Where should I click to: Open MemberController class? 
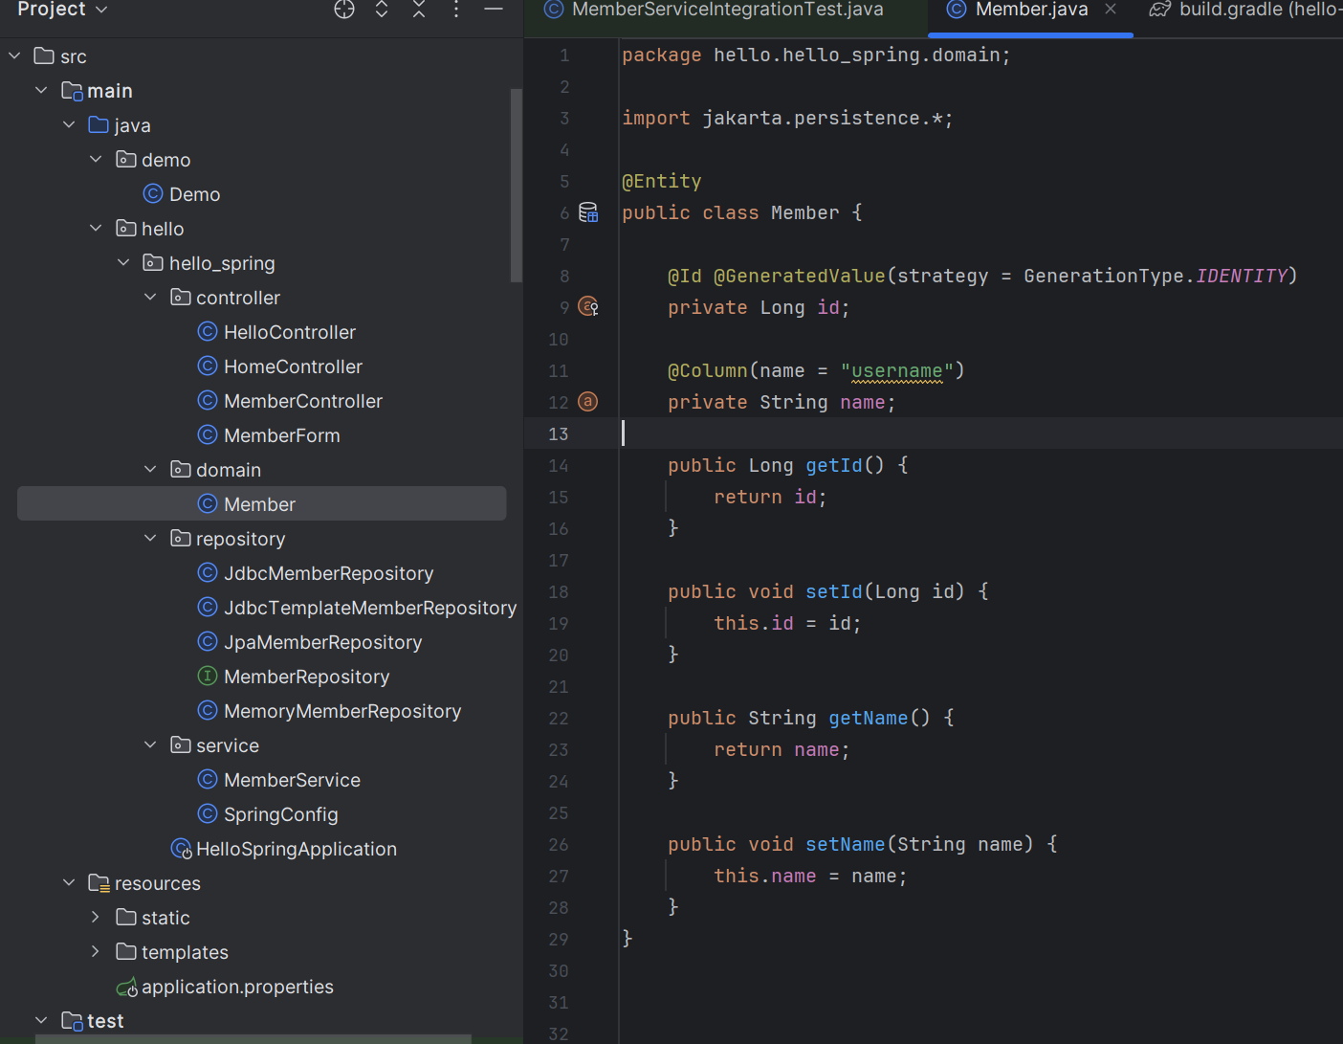[290, 401]
